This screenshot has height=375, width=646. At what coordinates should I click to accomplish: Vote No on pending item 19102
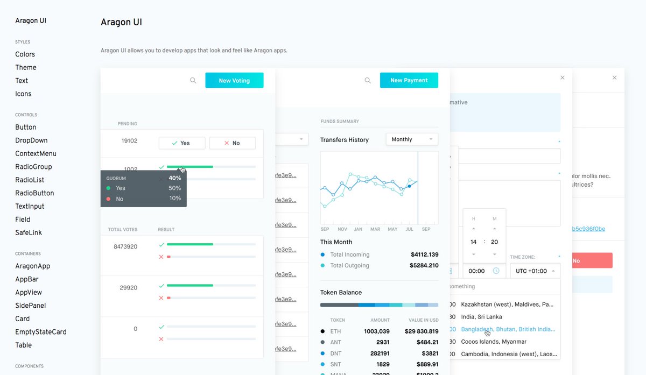coord(233,143)
